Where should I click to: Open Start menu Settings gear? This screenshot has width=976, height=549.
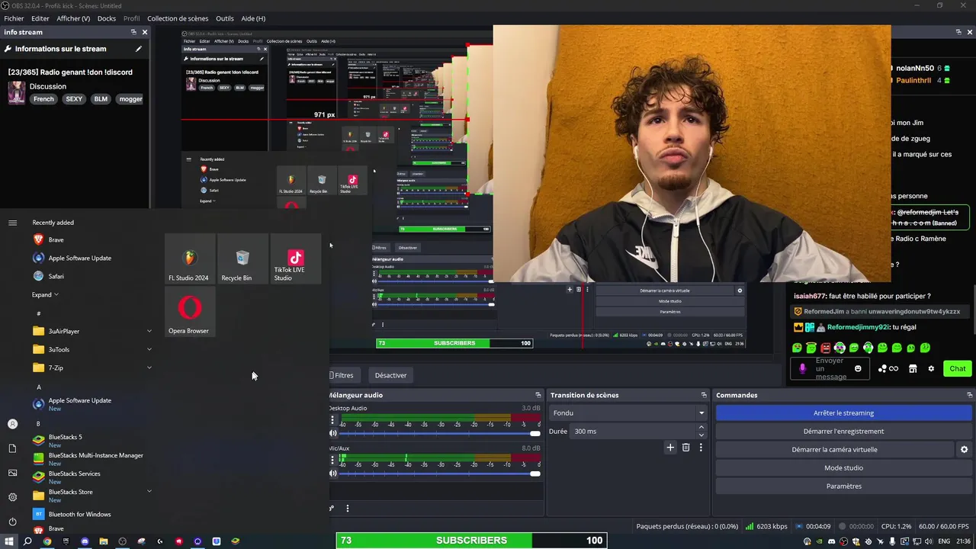click(12, 497)
